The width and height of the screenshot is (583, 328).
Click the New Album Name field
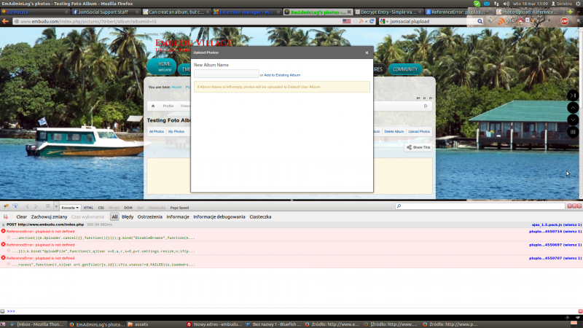point(227,74)
